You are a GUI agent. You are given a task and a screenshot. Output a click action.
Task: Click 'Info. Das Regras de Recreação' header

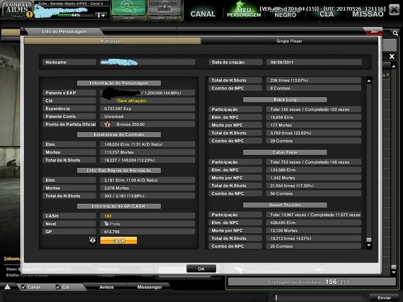point(119,171)
